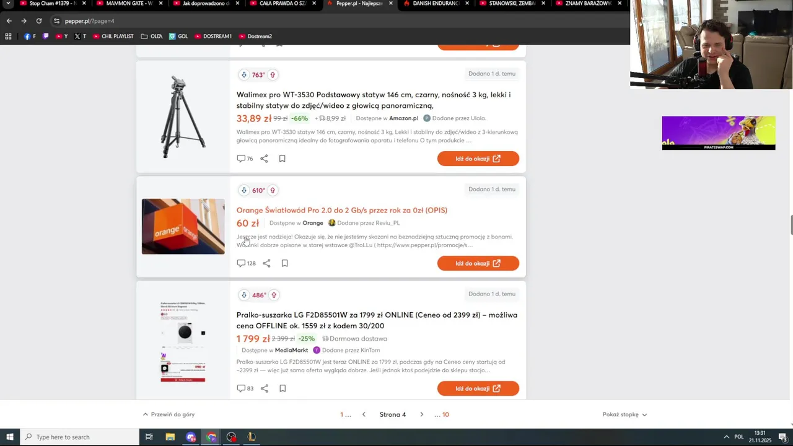Open the Twitch bookmark icon
Image resolution: width=793 pixels, height=446 pixels.
[x=46, y=37]
